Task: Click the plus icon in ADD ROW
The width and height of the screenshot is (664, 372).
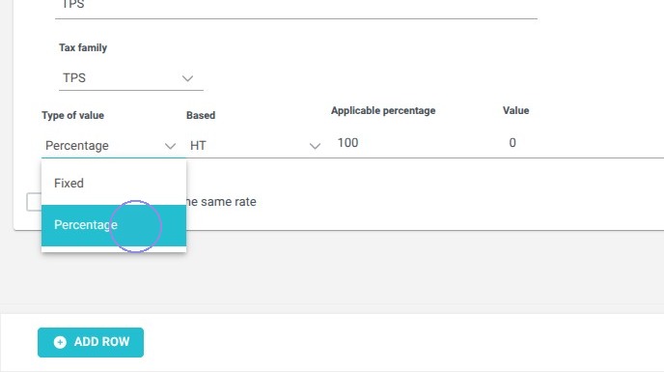Action: click(60, 342)
